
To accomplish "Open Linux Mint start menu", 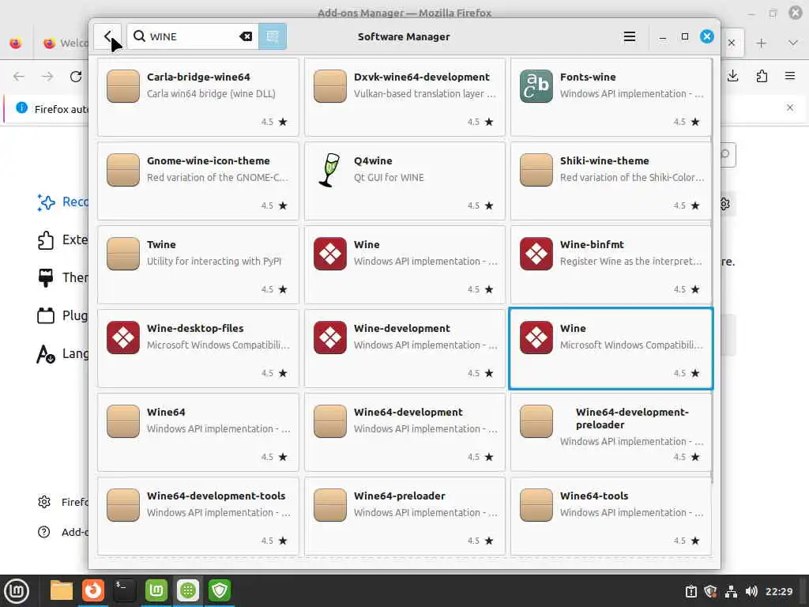I will [x=17, y=591].
